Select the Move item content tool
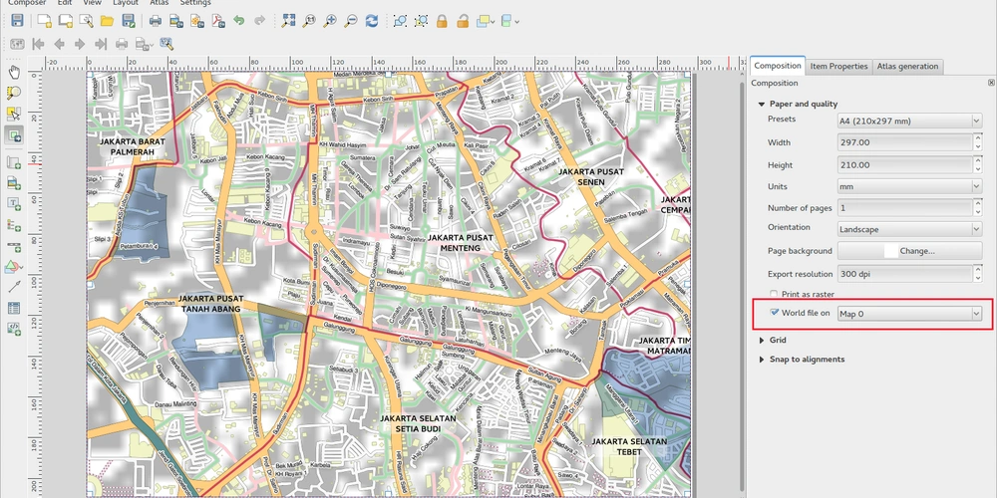 14,134
